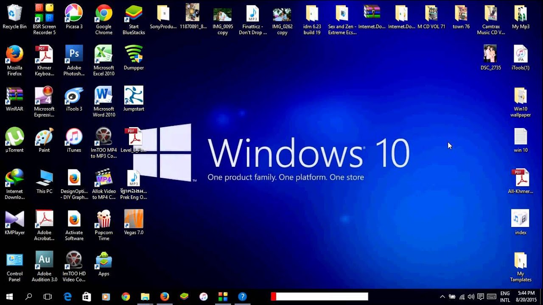Launch Adobe Photoshop desktop shortcut
This screenshot has width=543, height=305.
pyautogui.click(x=74, y=60)
